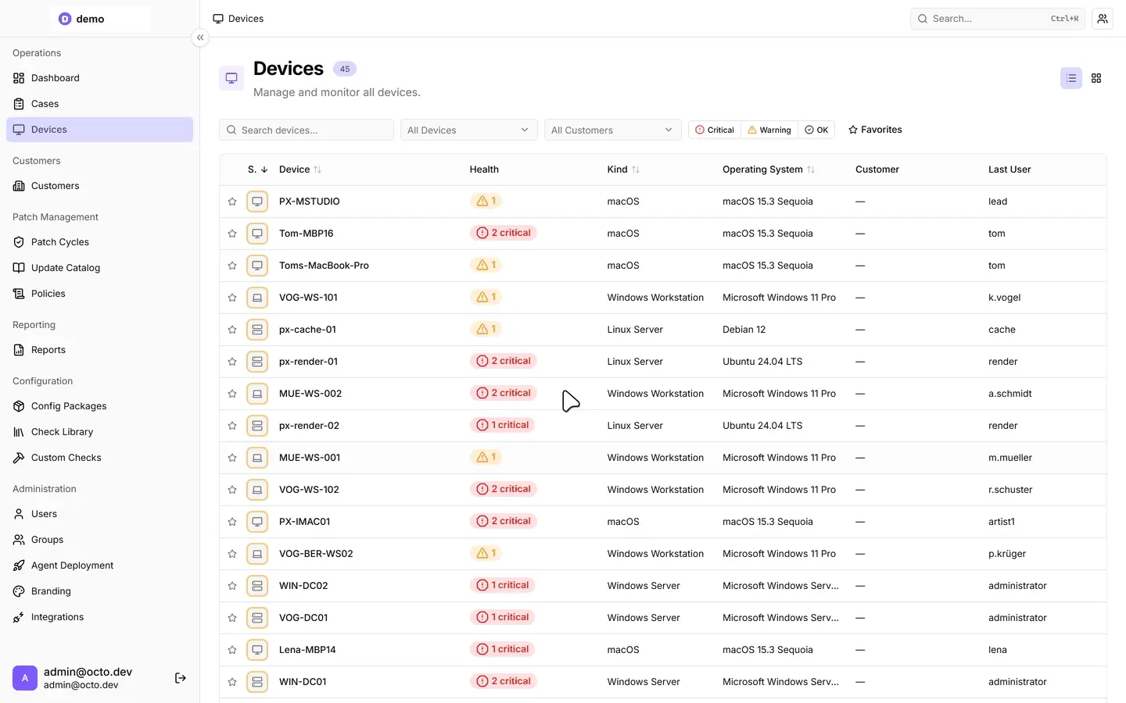
Task: Open Branding settings
Action: [x=99, y=591]
